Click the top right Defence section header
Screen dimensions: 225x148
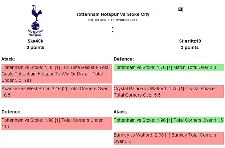[x=124, y=59]
